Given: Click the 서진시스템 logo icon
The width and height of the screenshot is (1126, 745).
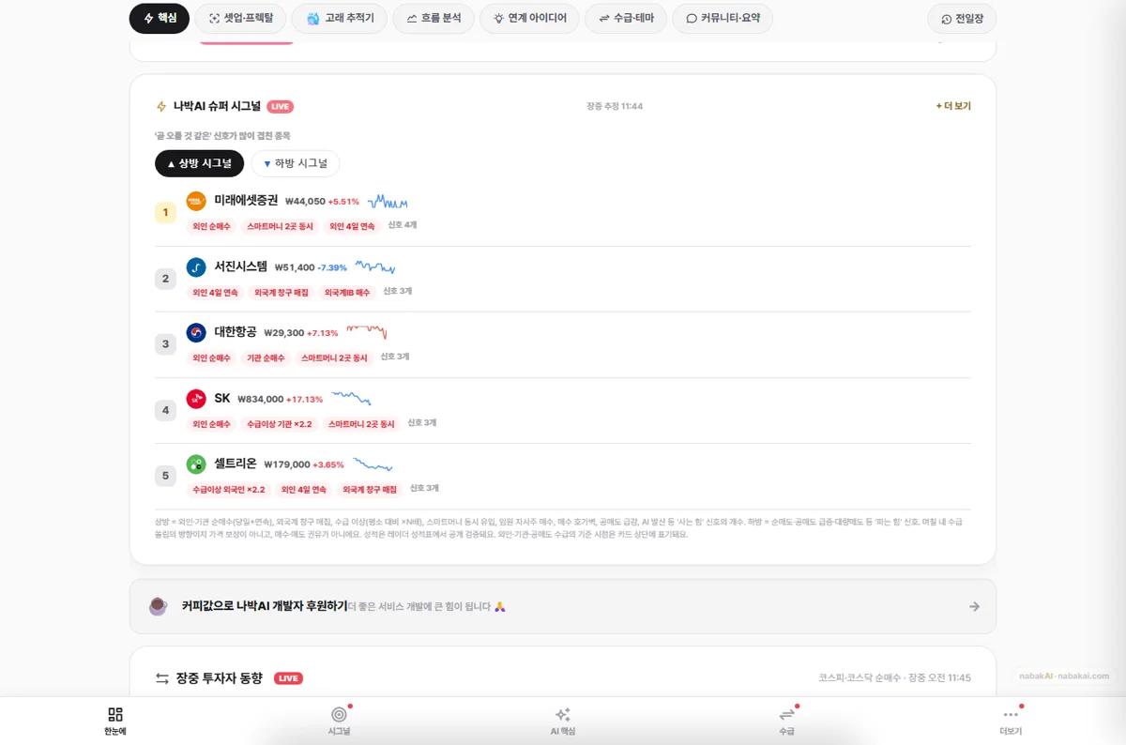Looking at the screenshot, I should click(x=196, y=267).
